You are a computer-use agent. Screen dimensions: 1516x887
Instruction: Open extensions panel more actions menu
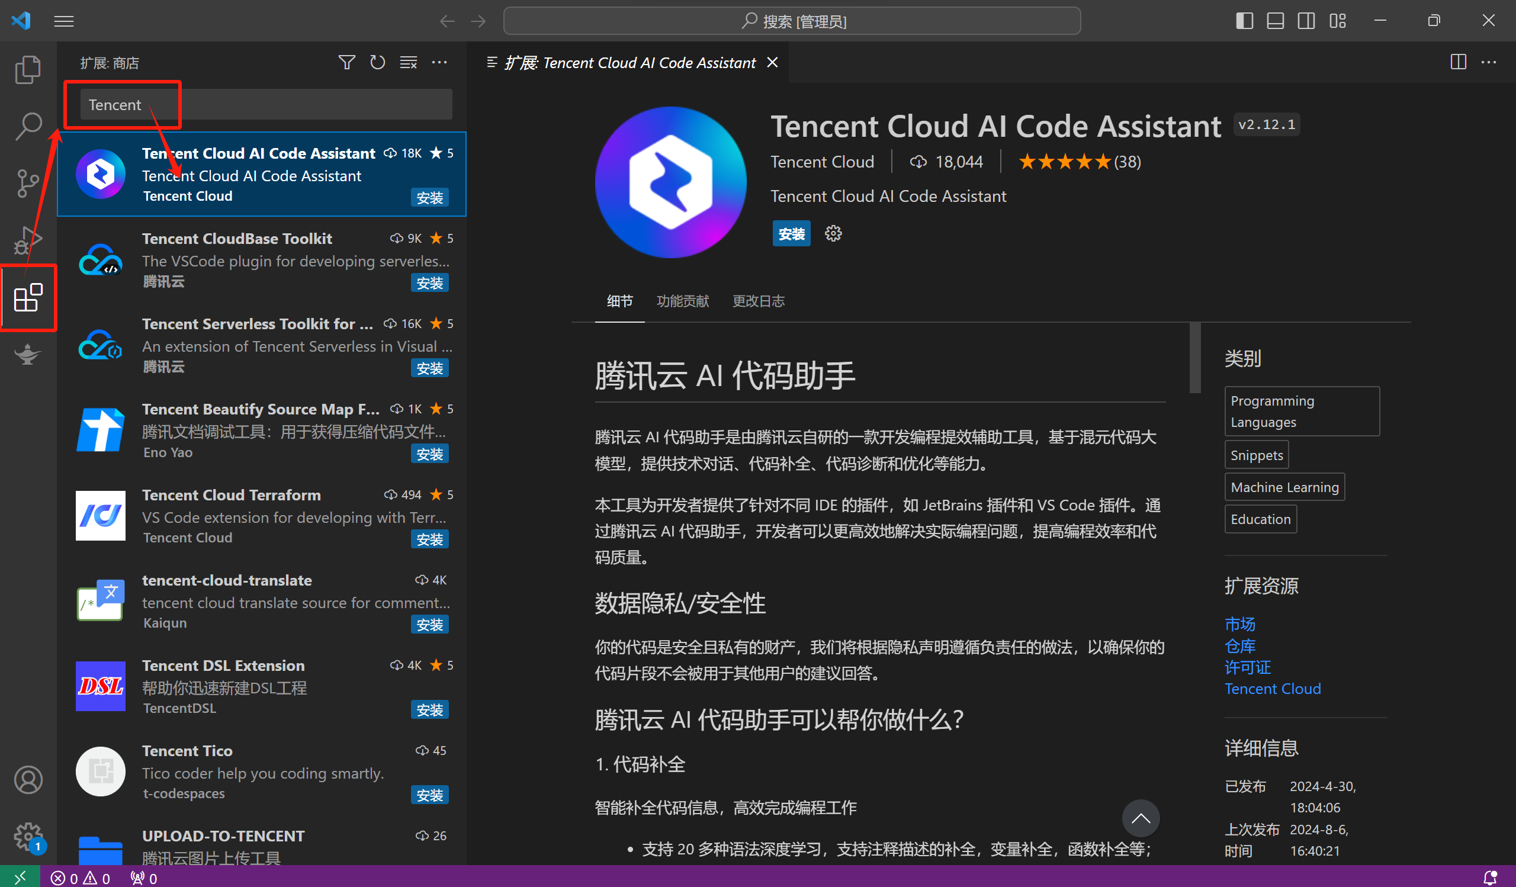pos(439,63)
